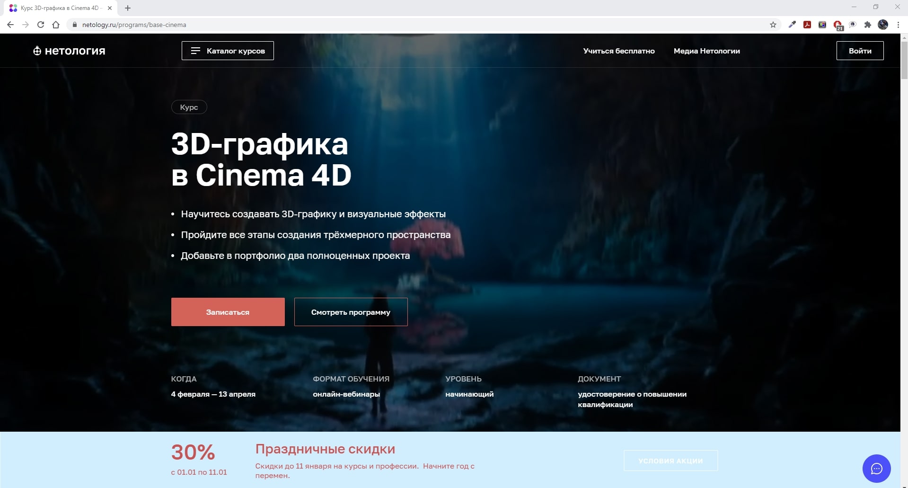This screenshot has height=488, width=908.
Task: Click the 'онлайн-вебинары' format text
Action: [x=346, y=394]
